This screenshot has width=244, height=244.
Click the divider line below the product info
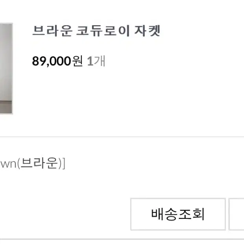coord(122,137)
